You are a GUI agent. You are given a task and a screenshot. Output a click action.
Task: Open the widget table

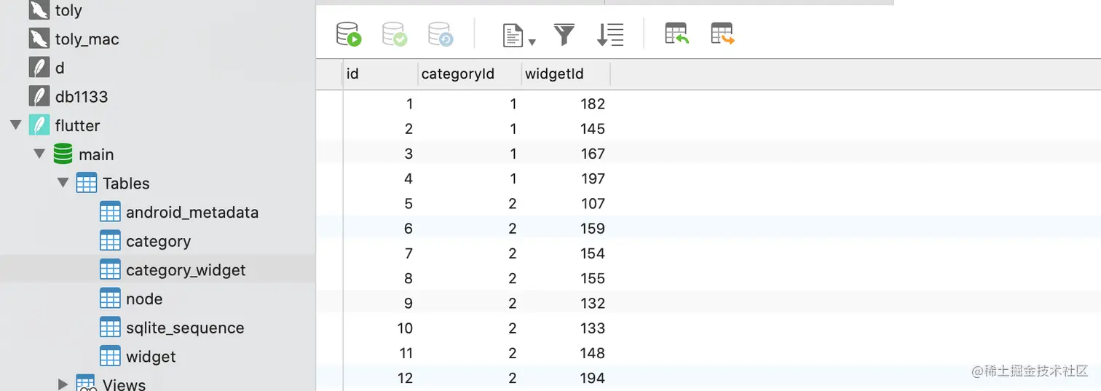point(151,357)
